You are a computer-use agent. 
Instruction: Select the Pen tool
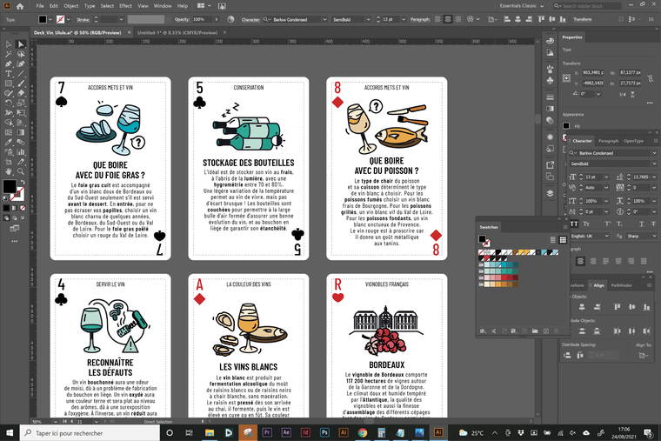click(9, 63)
